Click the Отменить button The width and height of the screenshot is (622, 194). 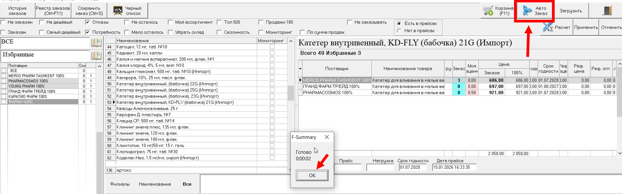[x=611, y=27]
